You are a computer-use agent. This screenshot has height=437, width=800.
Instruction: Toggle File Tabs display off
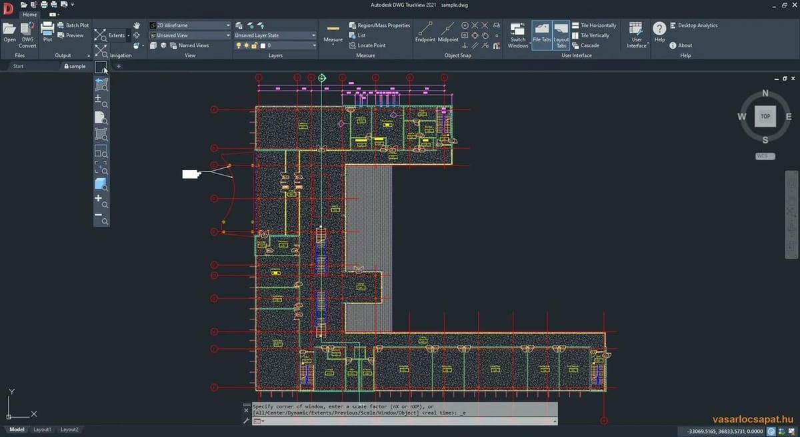point(541,33)
